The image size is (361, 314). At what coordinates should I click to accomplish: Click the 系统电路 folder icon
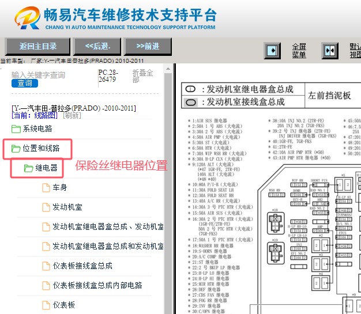click(16, 129)
